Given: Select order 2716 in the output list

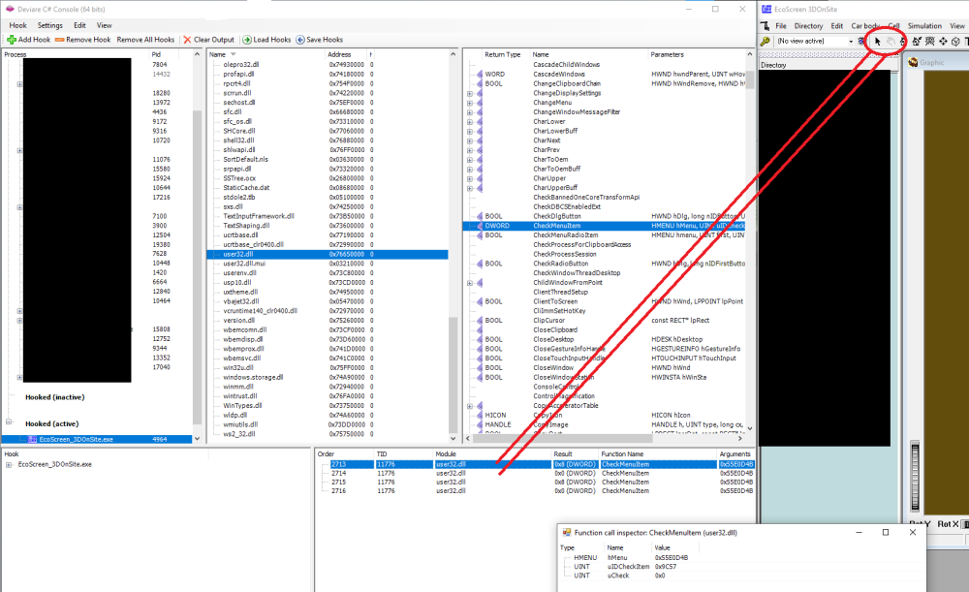Looking at the screenshot, I should (x=535, y=491).
